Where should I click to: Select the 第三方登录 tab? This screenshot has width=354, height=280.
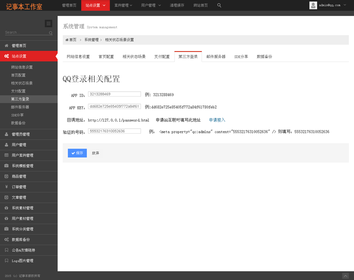click(188, 57)
